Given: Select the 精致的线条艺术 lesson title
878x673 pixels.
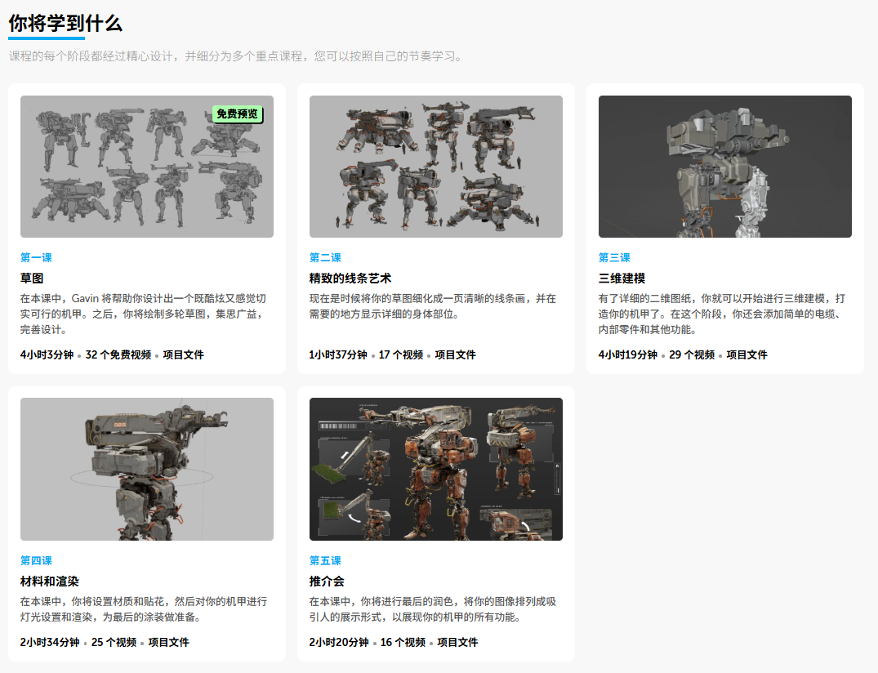Looking at the screenshot, I should coord(350,279).
